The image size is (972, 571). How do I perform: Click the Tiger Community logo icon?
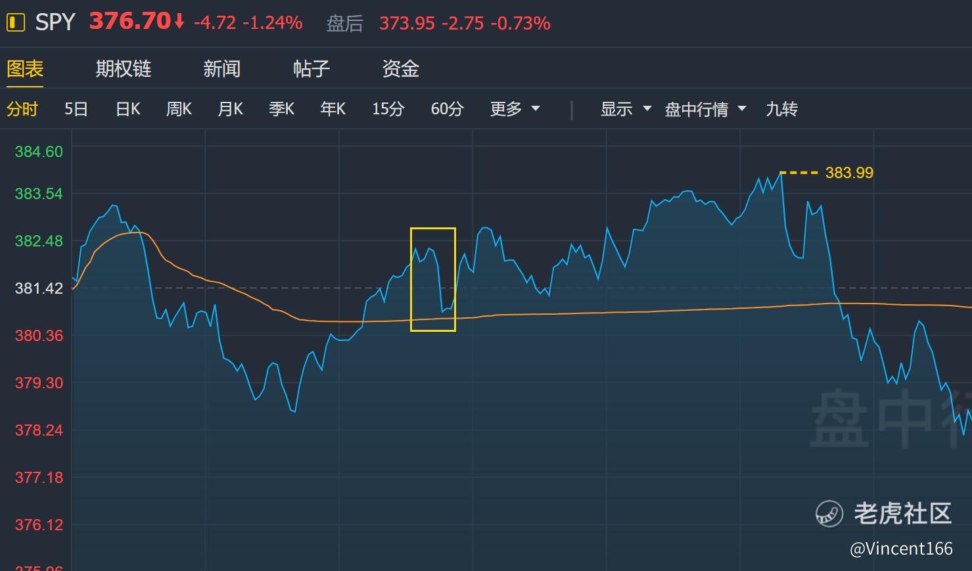[829, 513]
